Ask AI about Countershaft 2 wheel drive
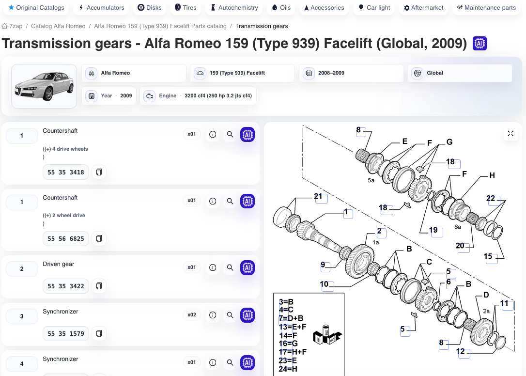This screenshot has width=526, height=376. (x=248, y=201)
